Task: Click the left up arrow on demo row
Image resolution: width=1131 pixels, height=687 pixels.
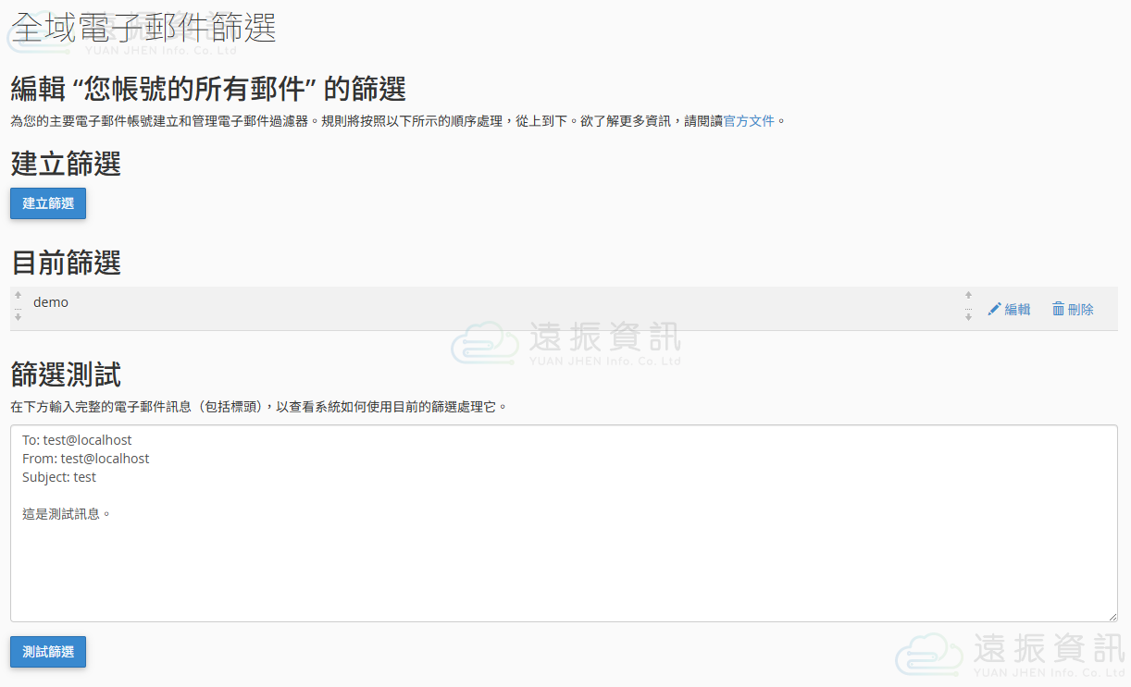Action: pyautogui.click(x=18, y=296)
